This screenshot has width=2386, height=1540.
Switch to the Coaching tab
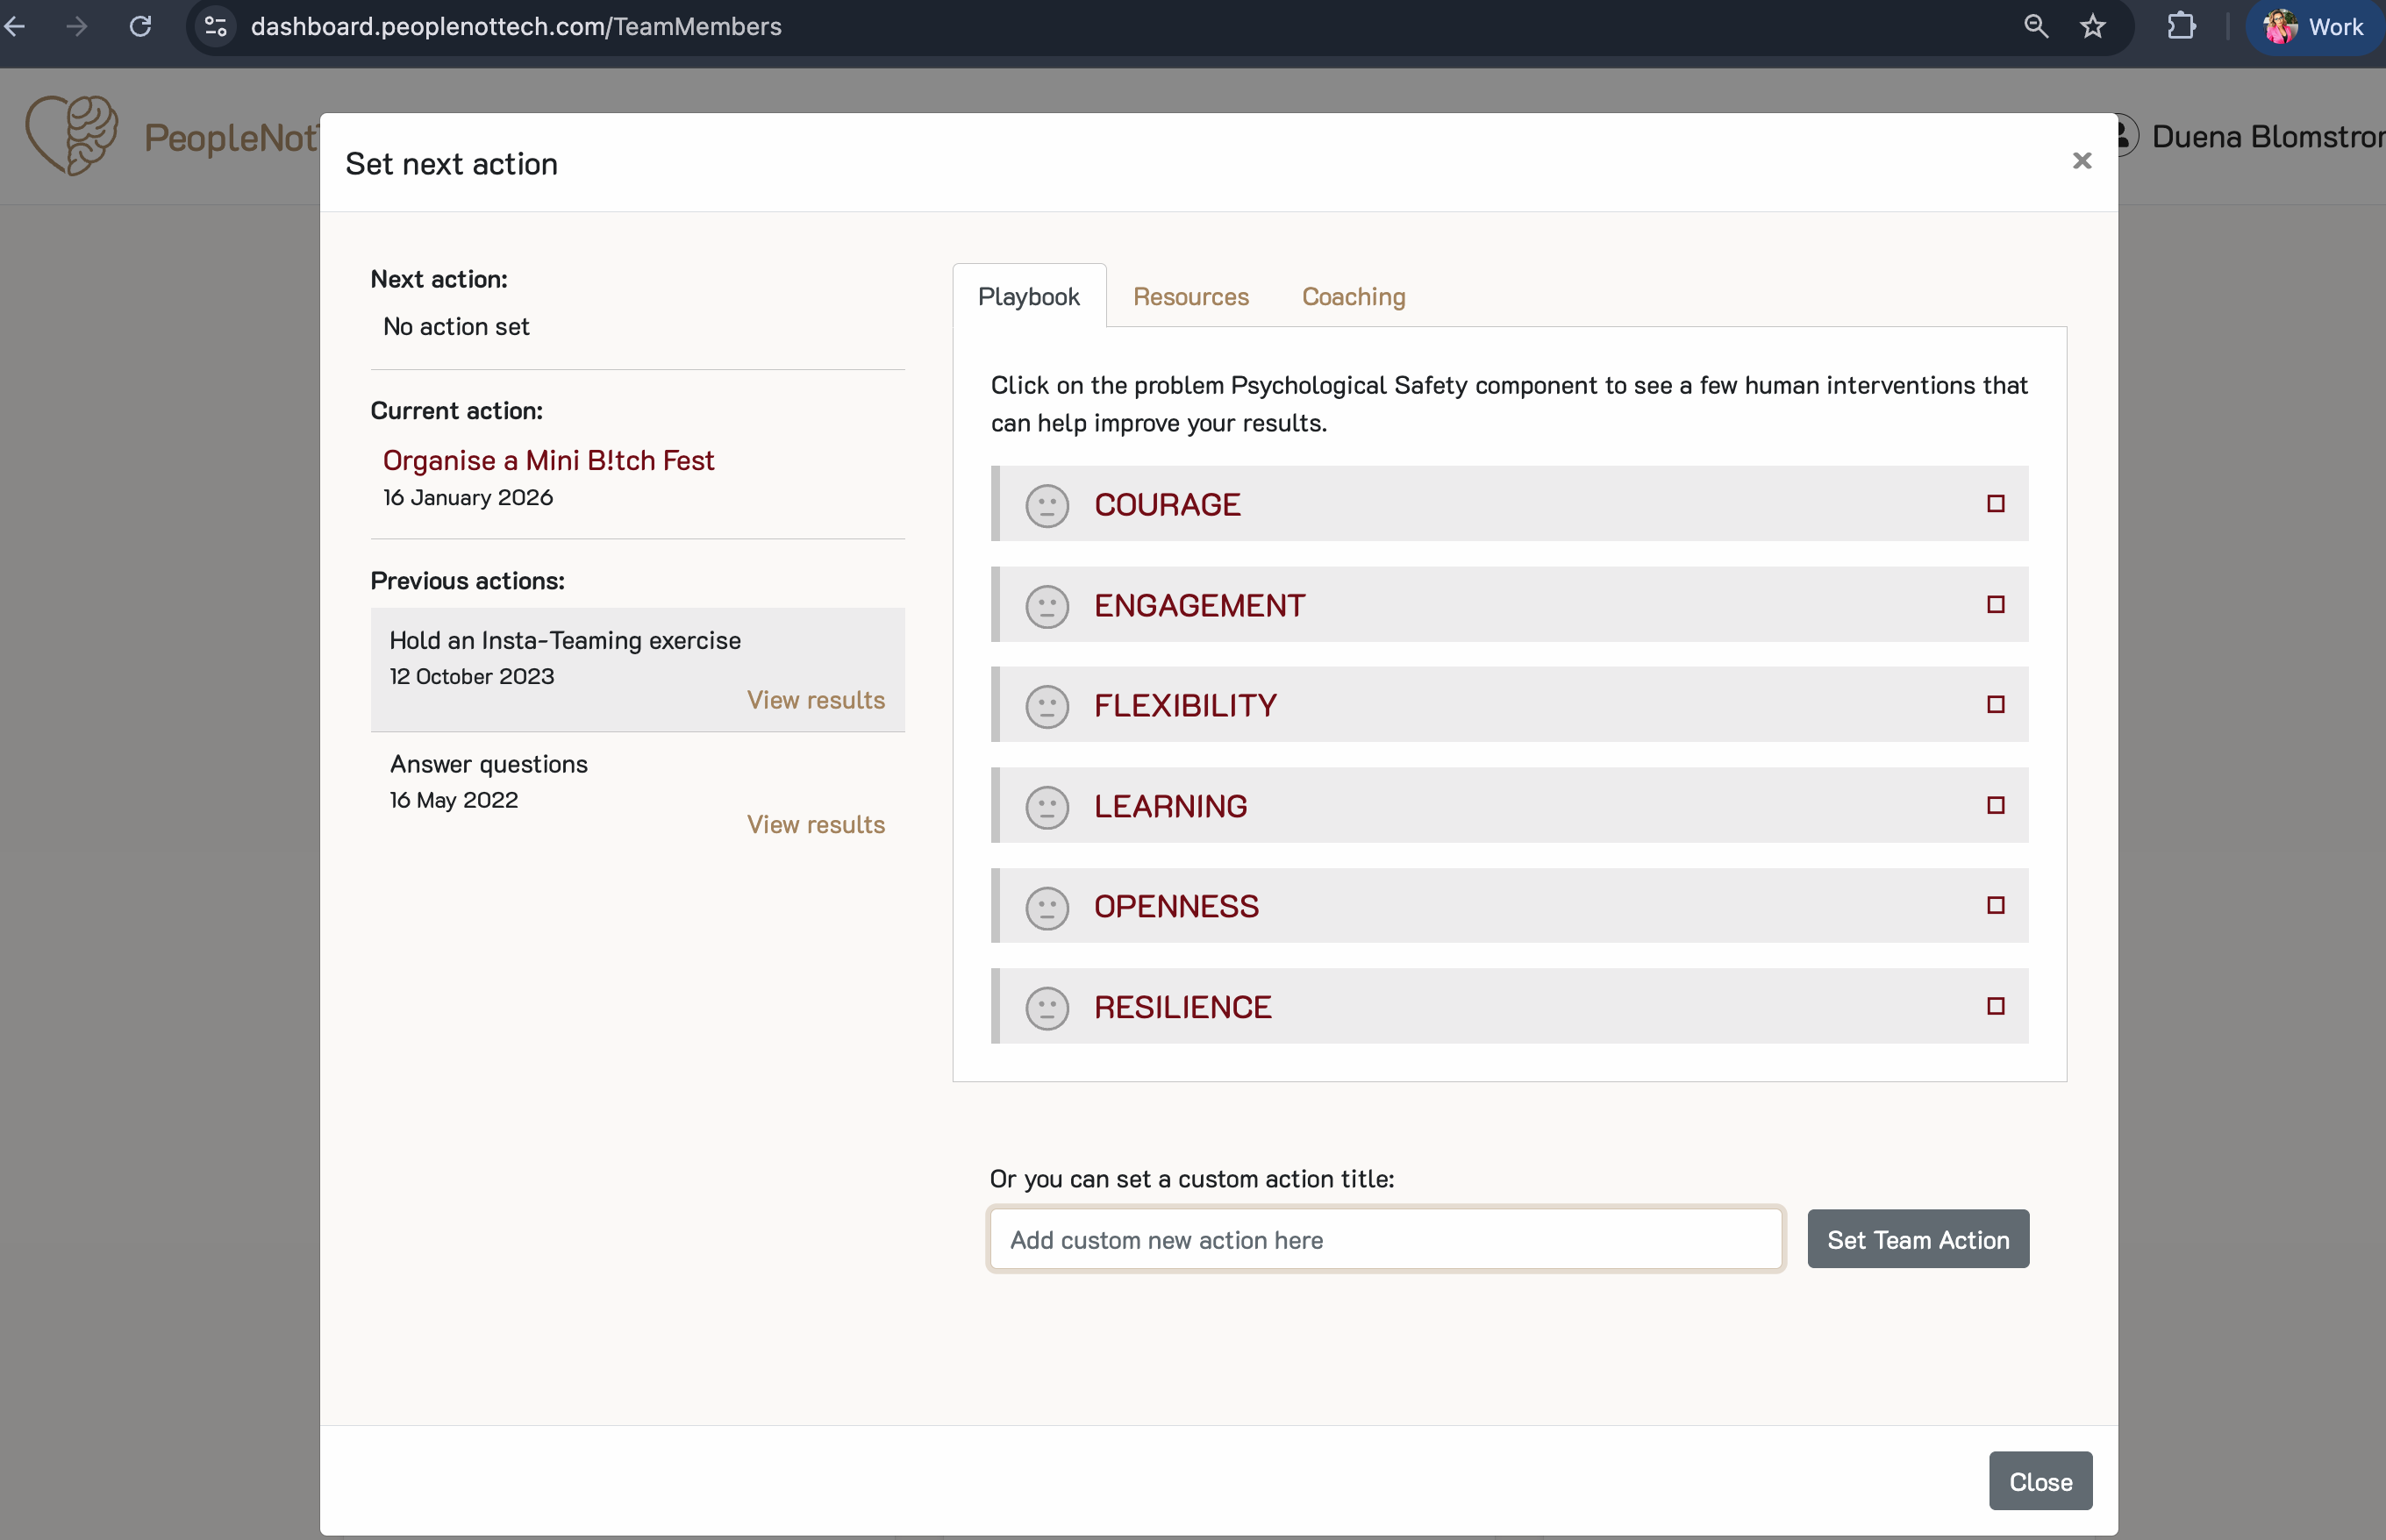tap(1353, 297)
